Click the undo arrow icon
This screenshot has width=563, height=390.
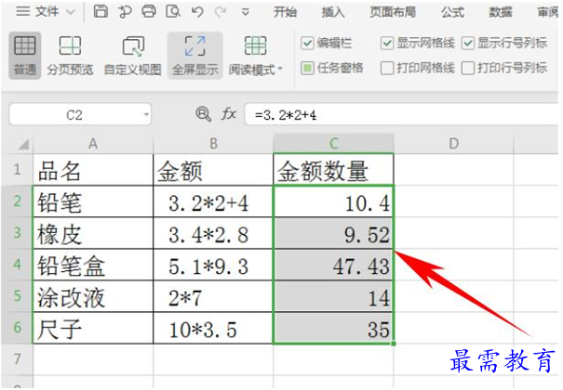(197, 12)
